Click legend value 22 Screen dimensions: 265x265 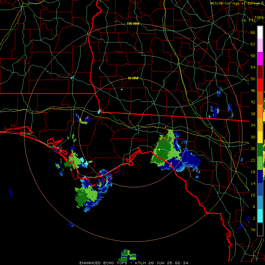(x=253, y=160)
